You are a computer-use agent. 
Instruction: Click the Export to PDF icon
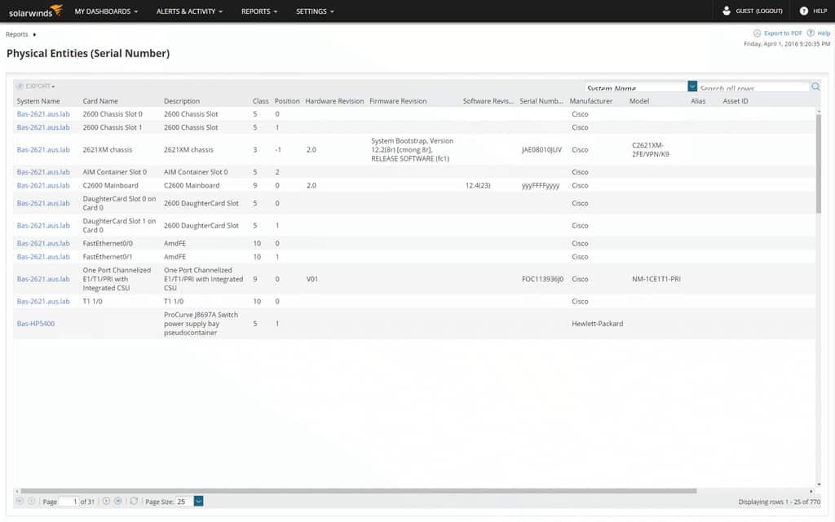(758, 34)
